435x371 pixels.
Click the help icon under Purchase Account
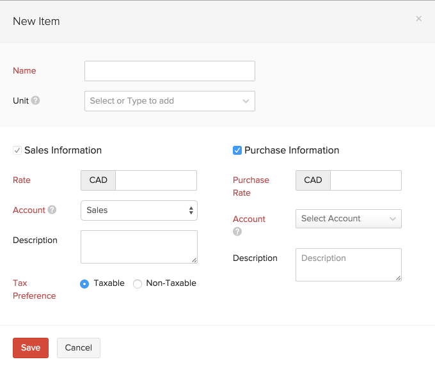click(x=237, y=232)
